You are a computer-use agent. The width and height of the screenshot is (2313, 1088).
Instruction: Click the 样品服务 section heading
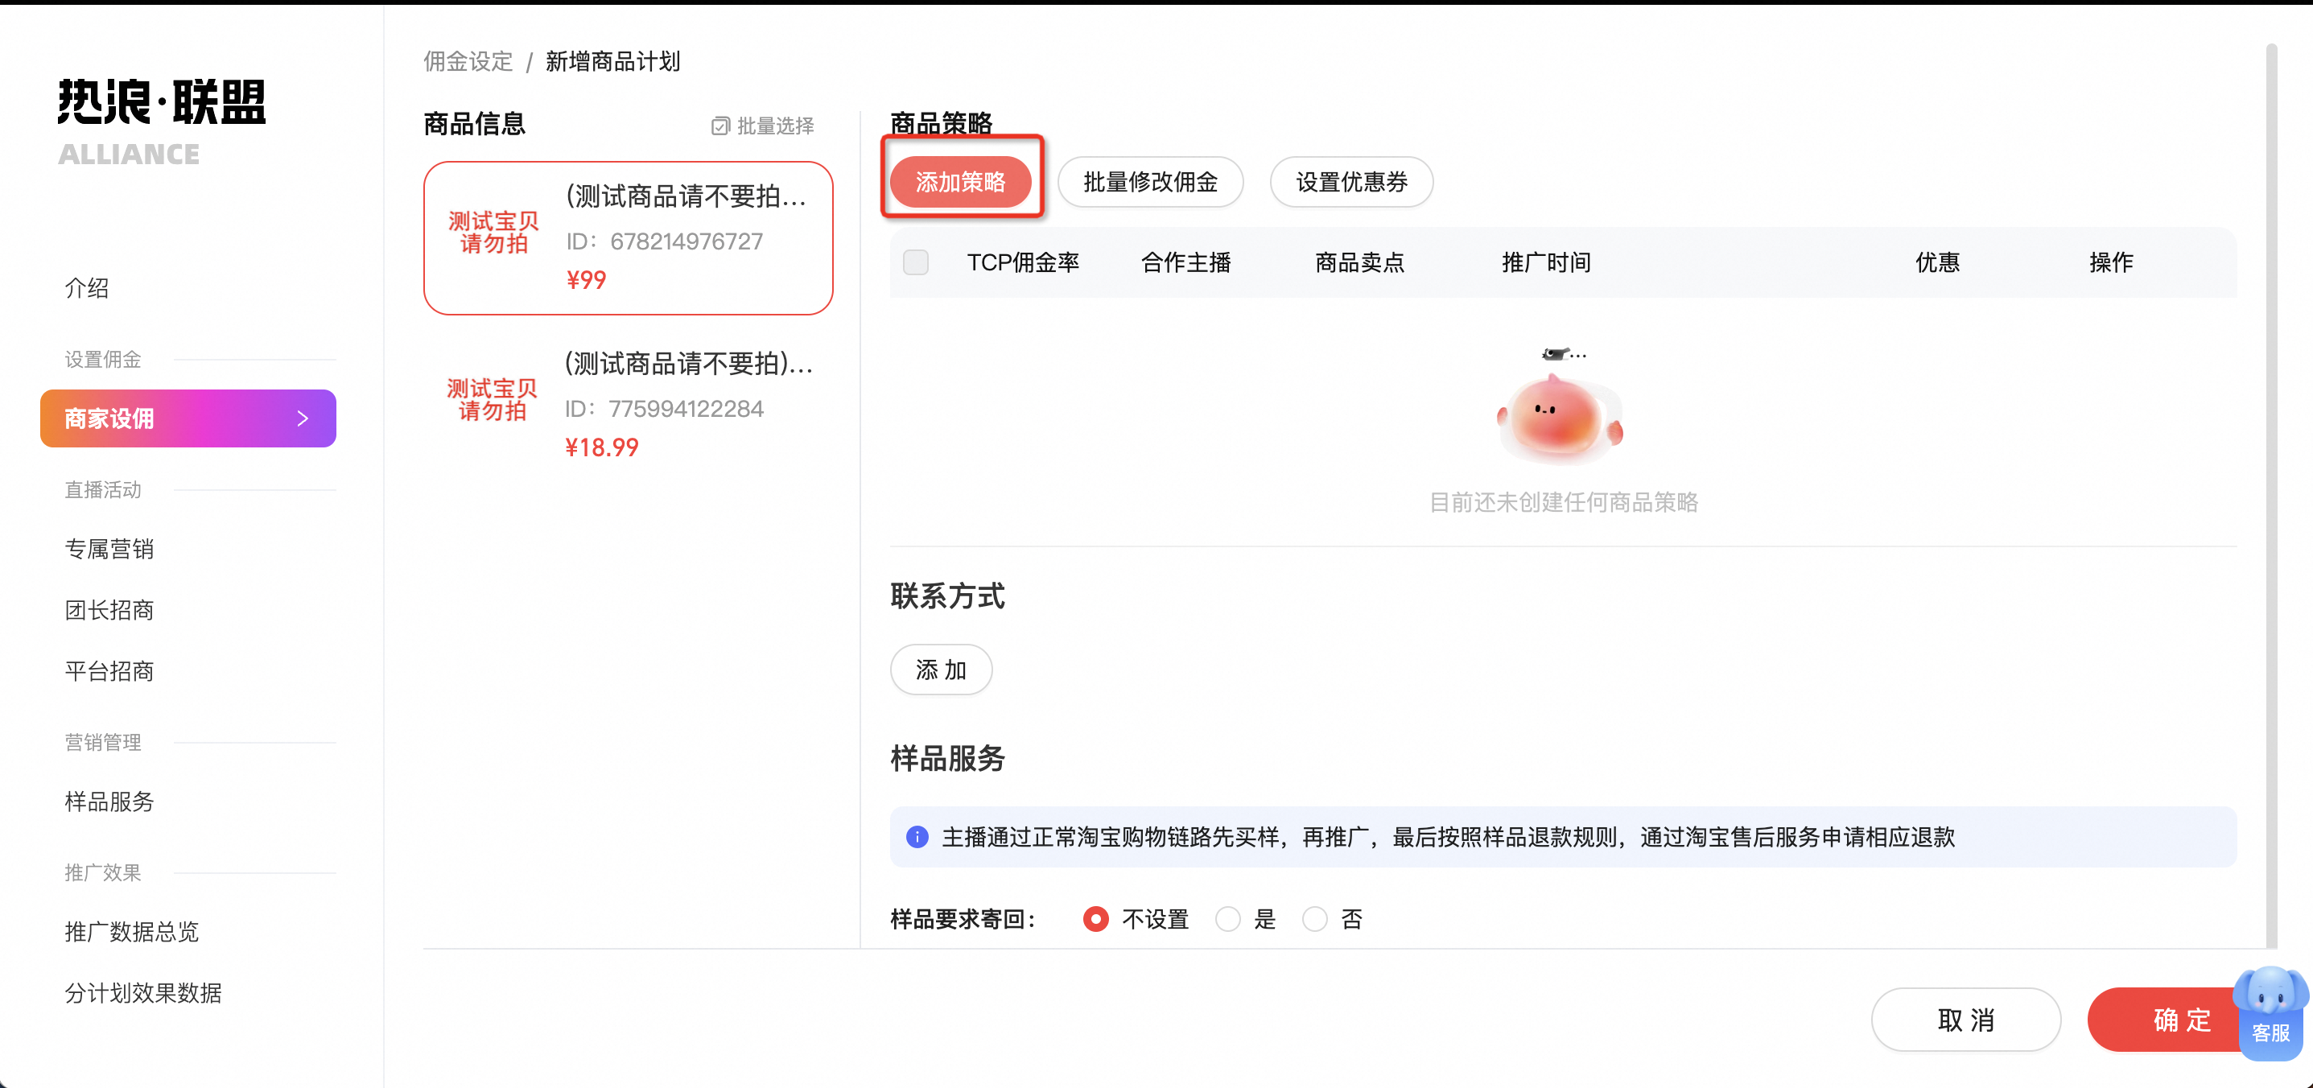pos(948,757)
